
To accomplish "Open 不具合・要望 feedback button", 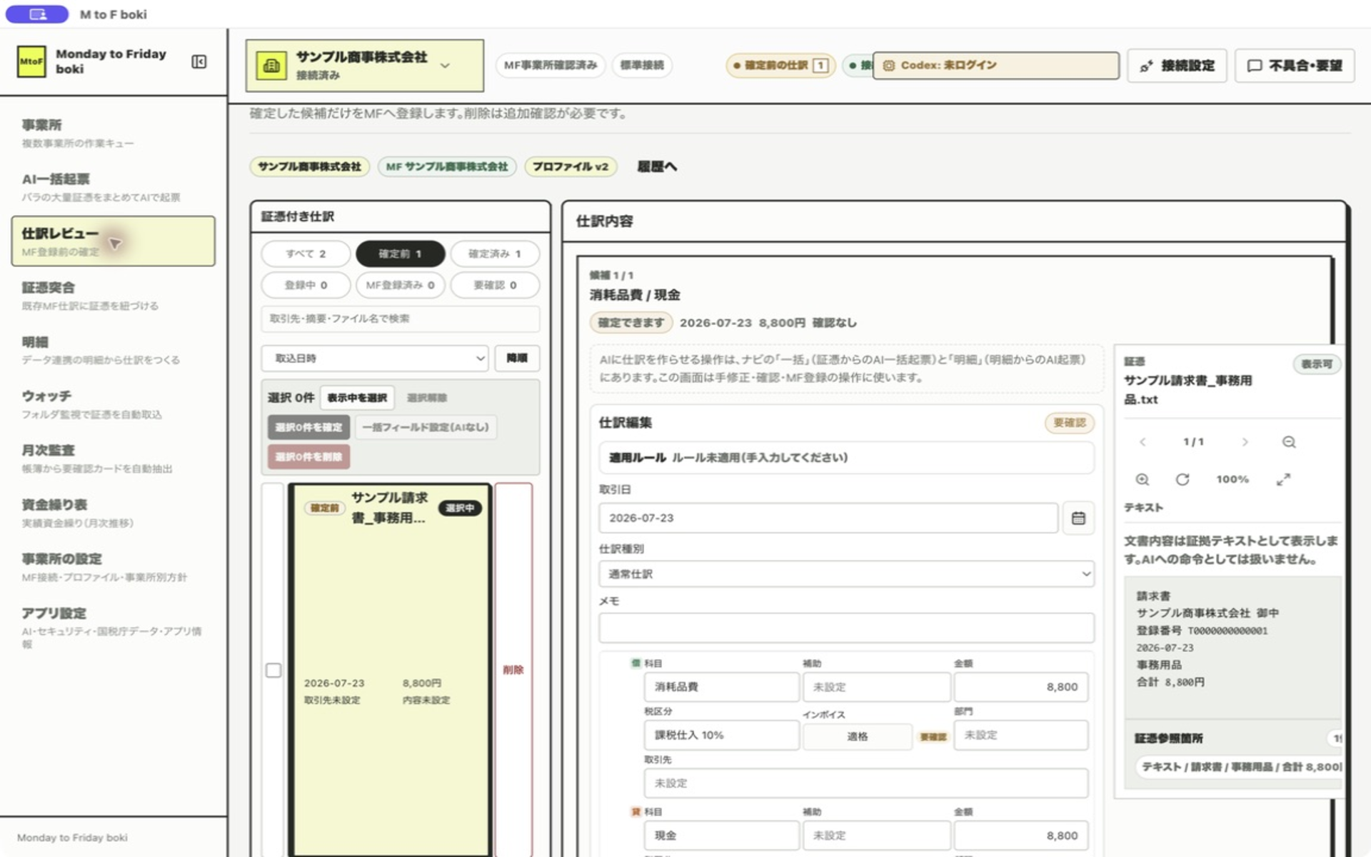I will pos(1295,66).
